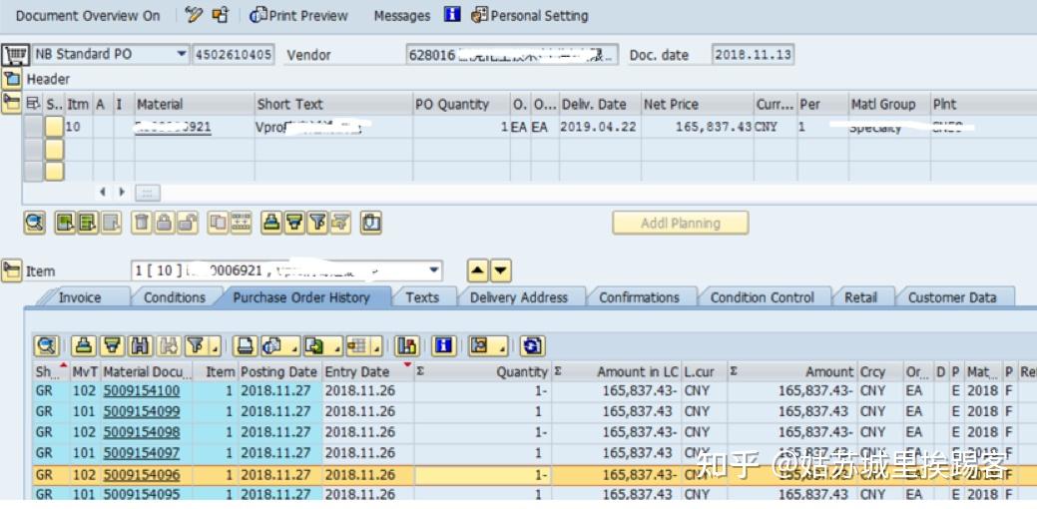Viewport: 1037px width, 509px height.
Task: Click the Doc. date field 2018.11.13
Action: point(754,55)
